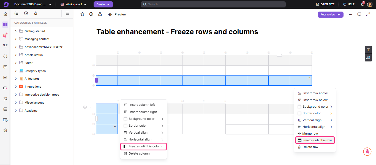The image size is (376, 165).
Task: Open the Workspace 1 dropdown
Action: click(73, 4)
